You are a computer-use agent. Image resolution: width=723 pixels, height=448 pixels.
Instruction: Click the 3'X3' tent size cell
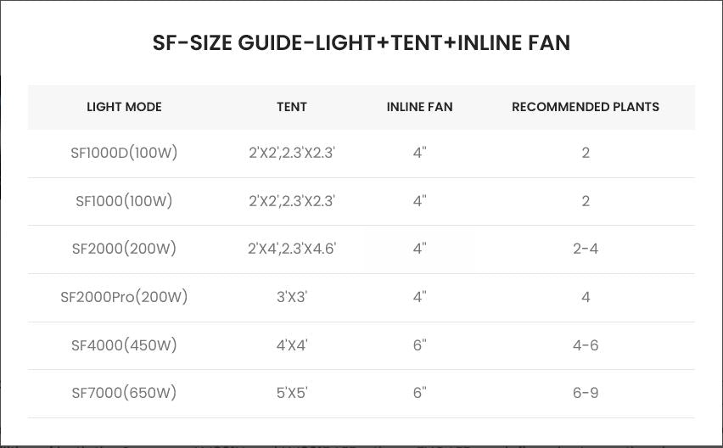point(292,297)
